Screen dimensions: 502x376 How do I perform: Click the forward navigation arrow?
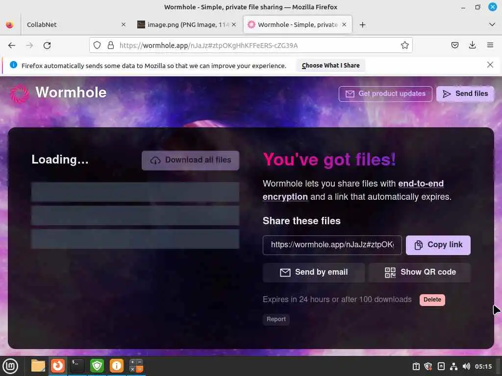click(29, 46)
